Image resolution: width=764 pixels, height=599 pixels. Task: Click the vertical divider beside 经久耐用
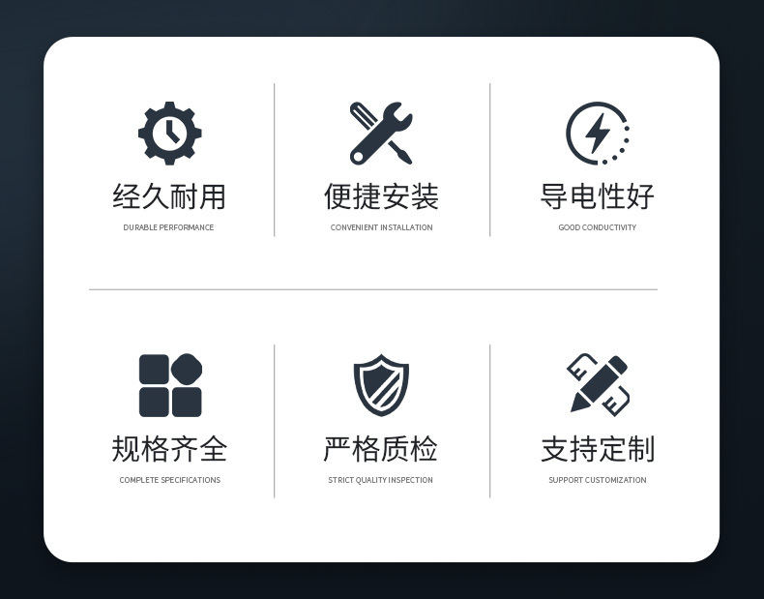tap(275, 160)
